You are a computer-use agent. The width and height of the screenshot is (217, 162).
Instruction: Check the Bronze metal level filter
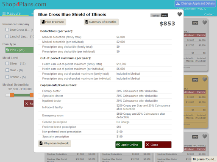(x=7, y=77)
